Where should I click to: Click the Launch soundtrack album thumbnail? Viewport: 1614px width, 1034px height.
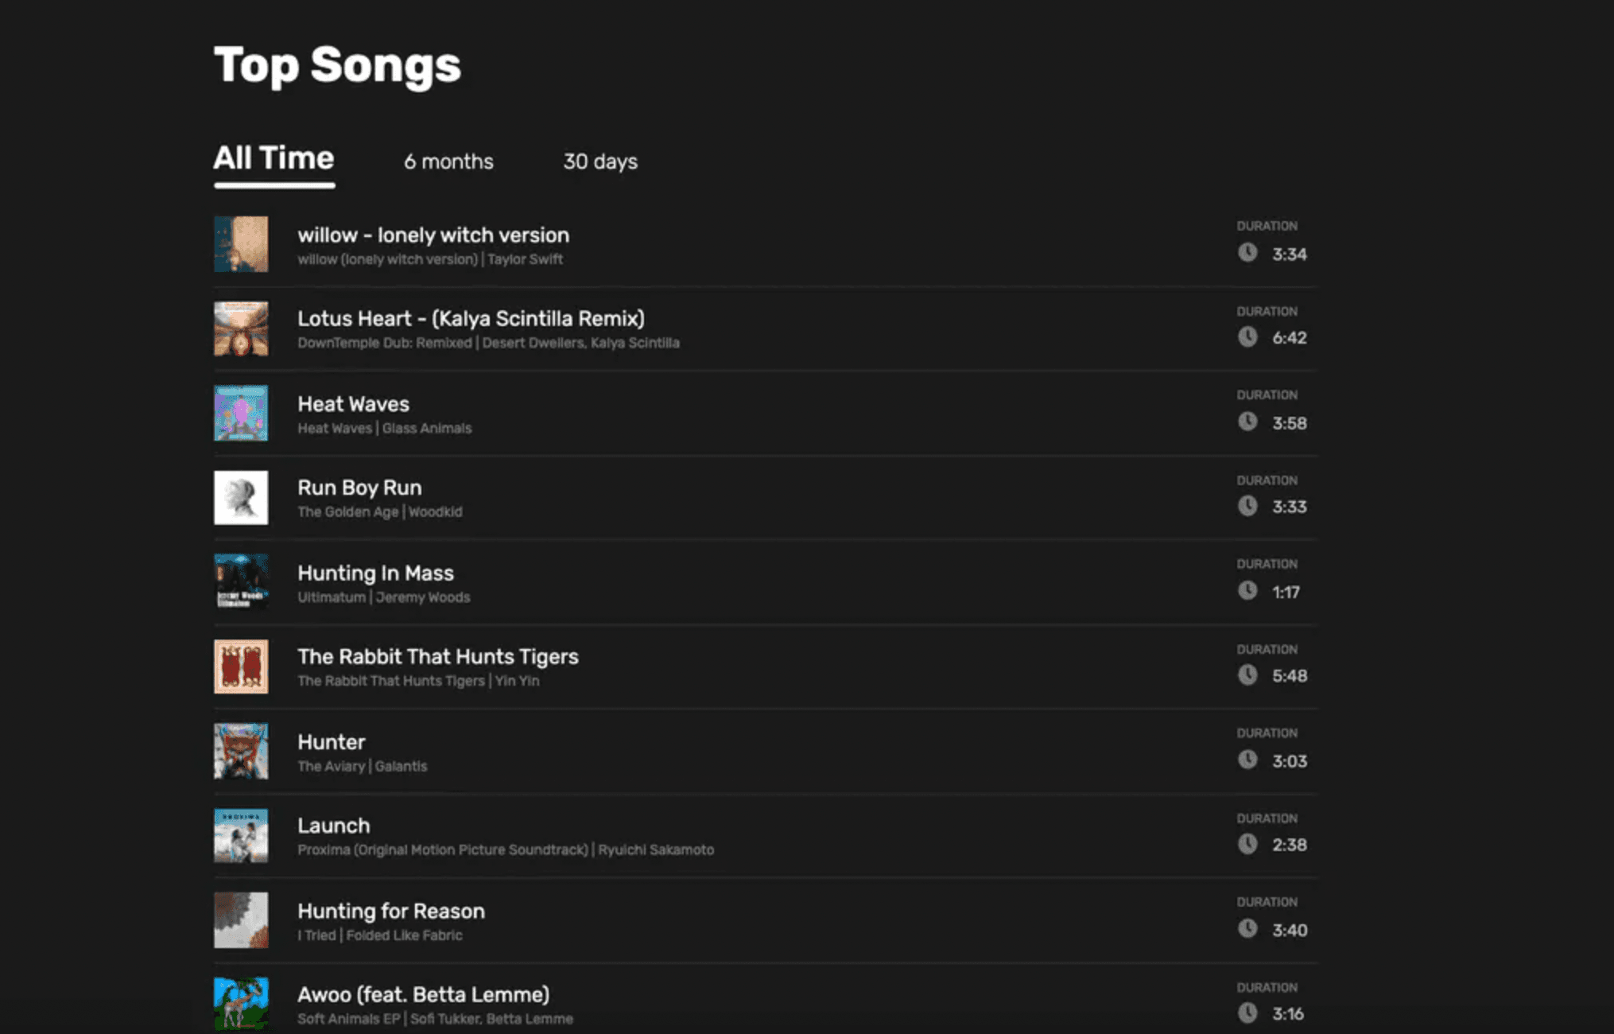coord(241,836)
